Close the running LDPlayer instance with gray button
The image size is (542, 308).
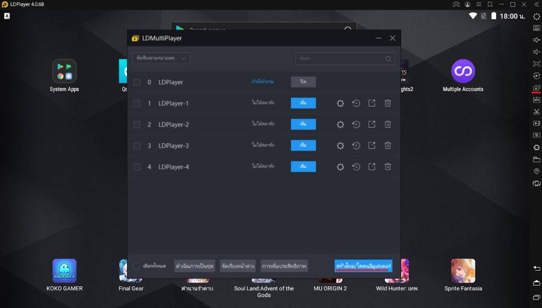pos(303,82)
